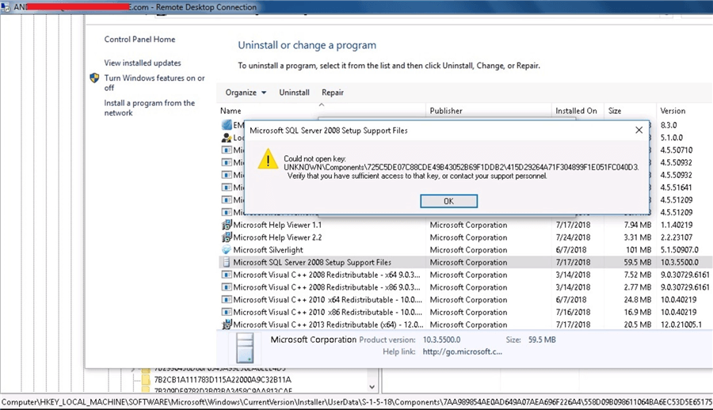This screenshot has width=713, height=410.
Task: Click the large program icon in details pane
Action: tap(245, 347)
